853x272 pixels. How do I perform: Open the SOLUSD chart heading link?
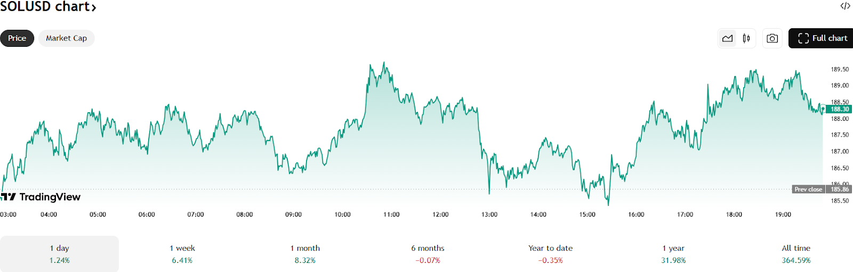coord(48,7)
